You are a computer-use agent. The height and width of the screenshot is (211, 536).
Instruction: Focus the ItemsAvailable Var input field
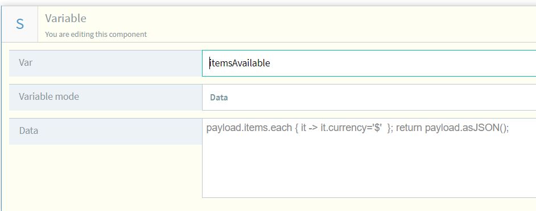coord(369,63)
